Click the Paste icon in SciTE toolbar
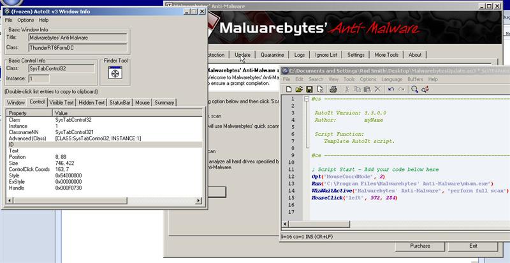The width and height of the screenshot is (510, 263). pyautogui.click(x=367, y=89)
